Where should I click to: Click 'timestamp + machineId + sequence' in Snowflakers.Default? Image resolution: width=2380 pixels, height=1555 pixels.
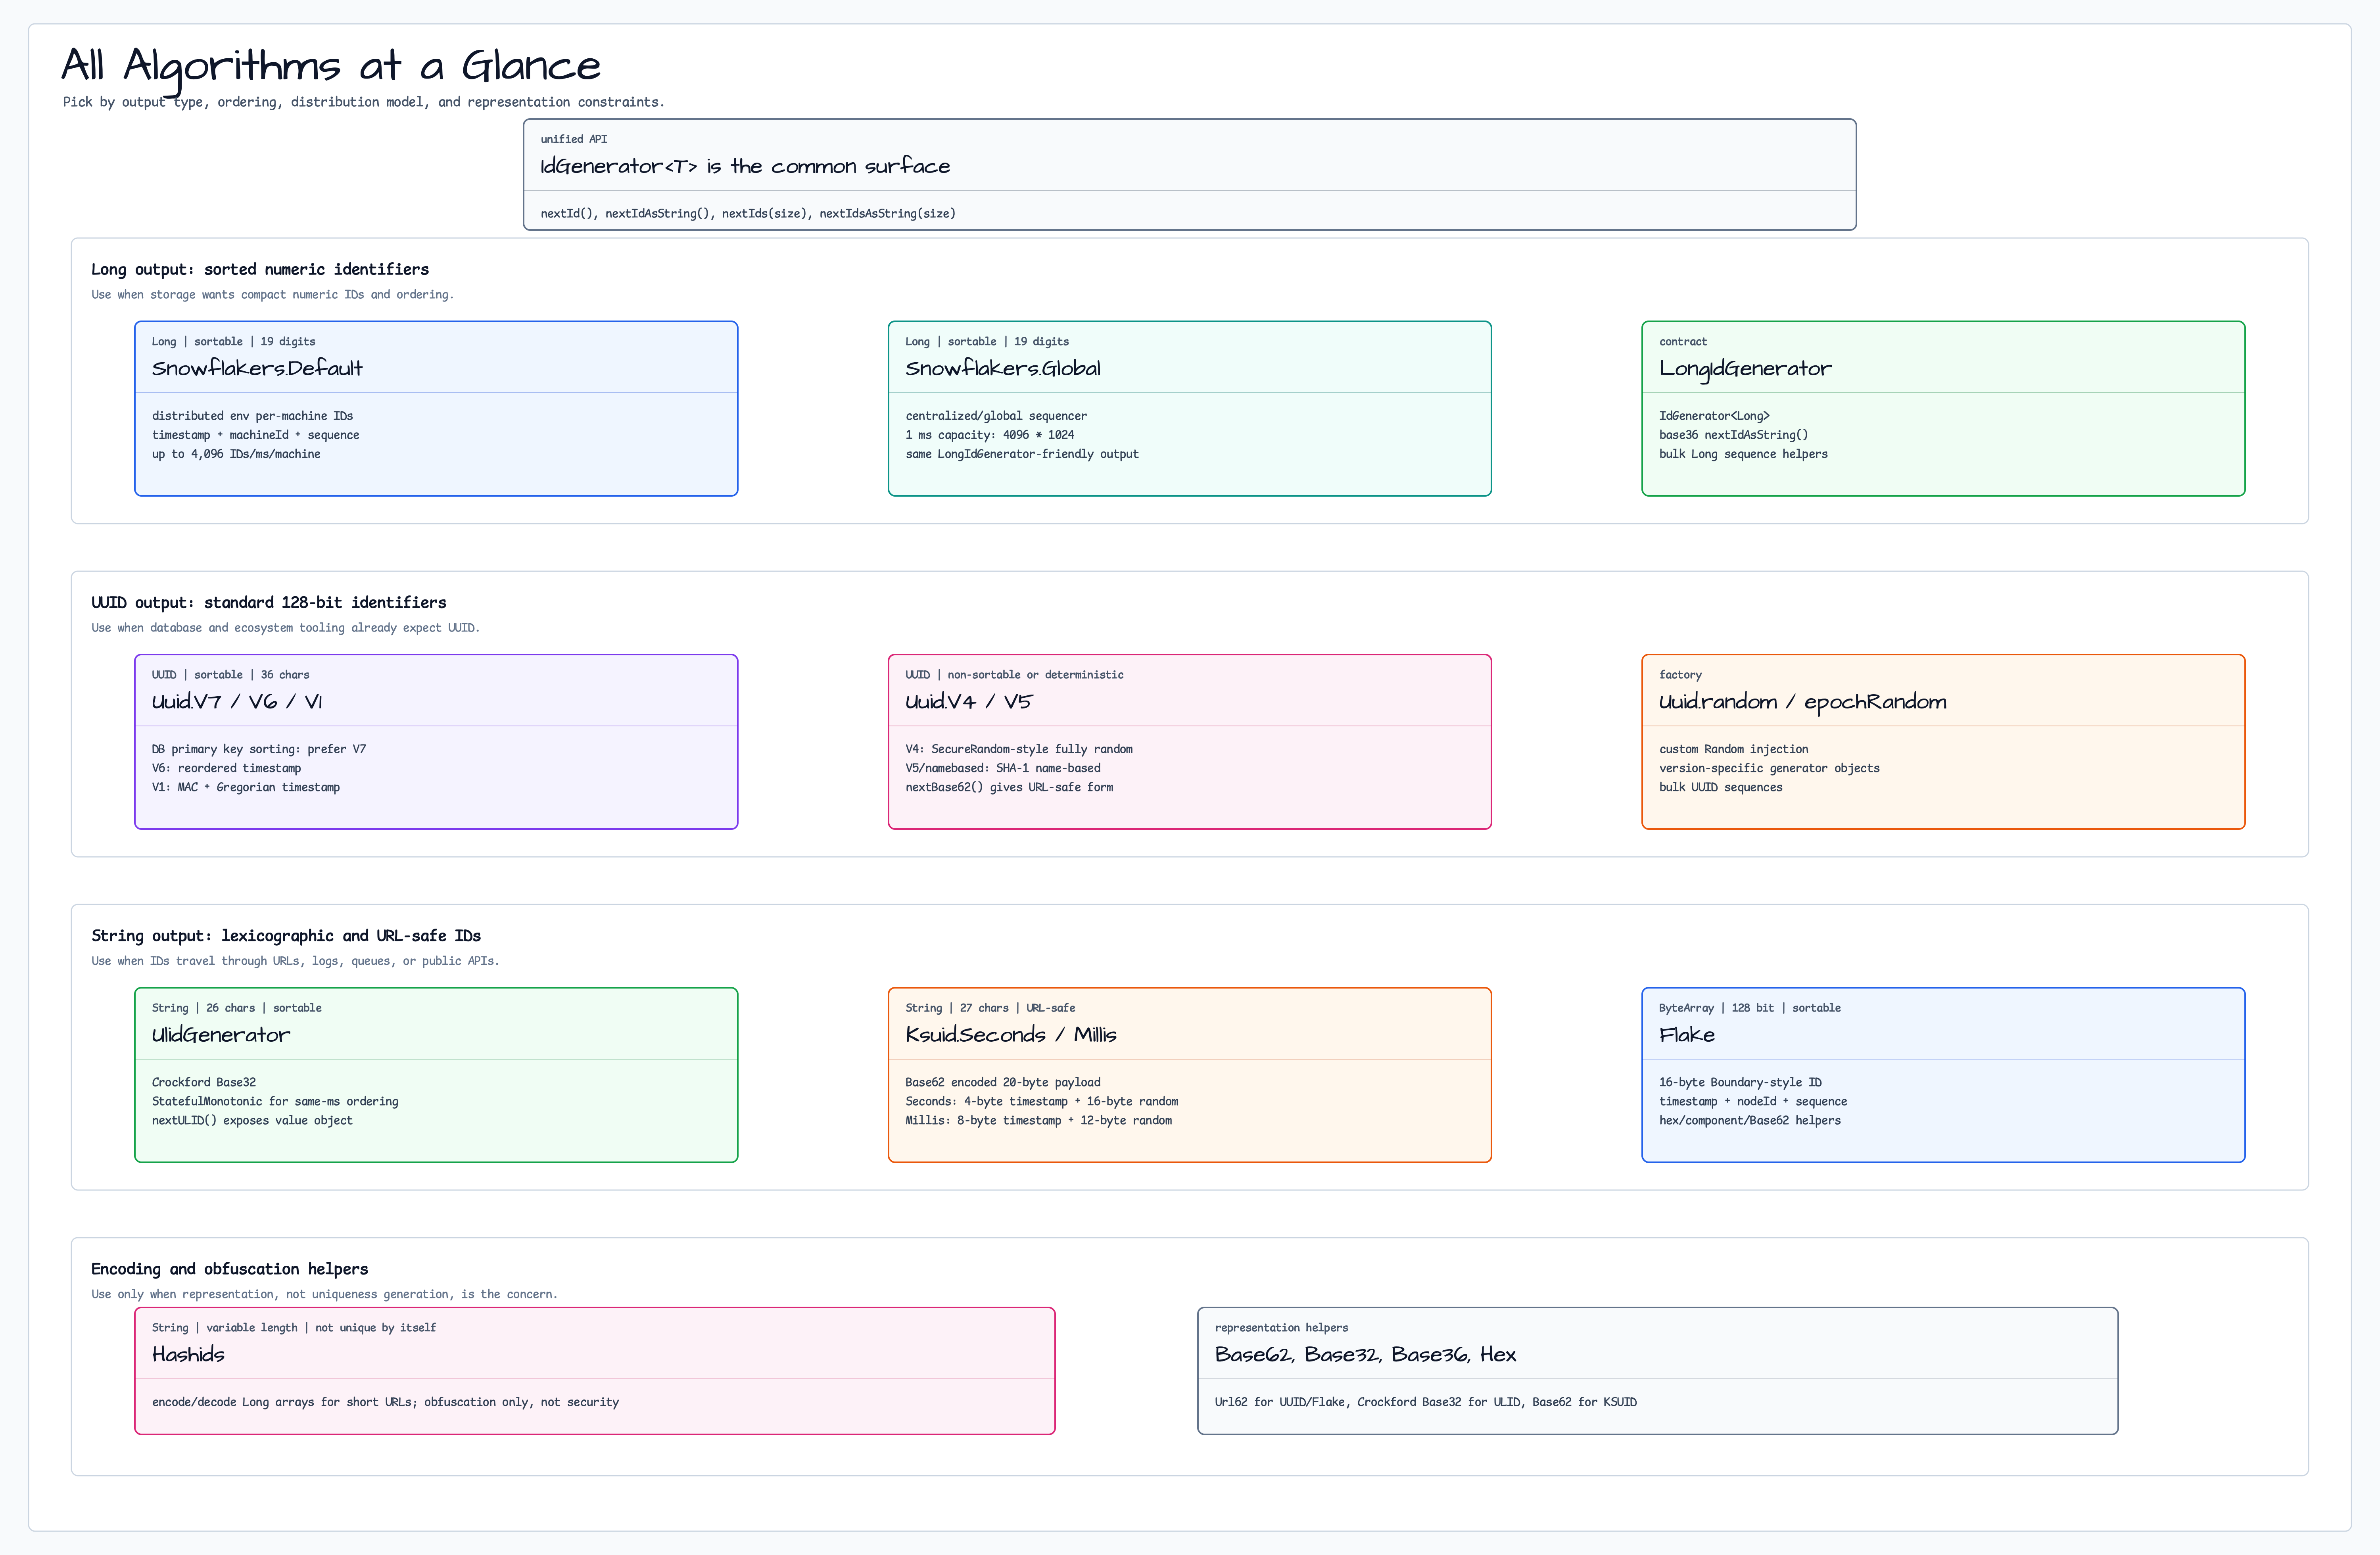point(255,435)
